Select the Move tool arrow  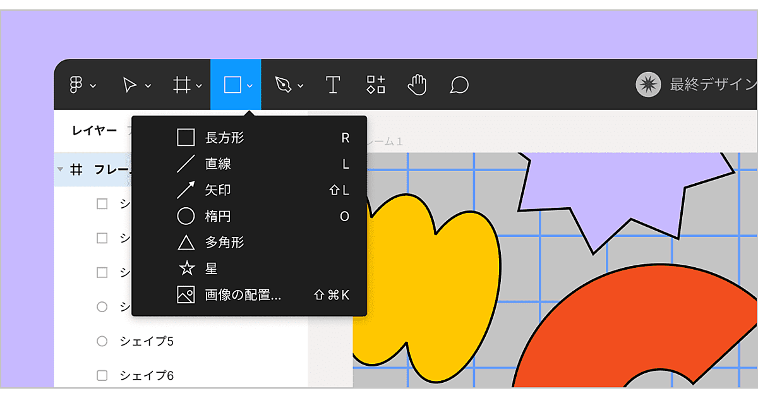[x=129, y=85]
